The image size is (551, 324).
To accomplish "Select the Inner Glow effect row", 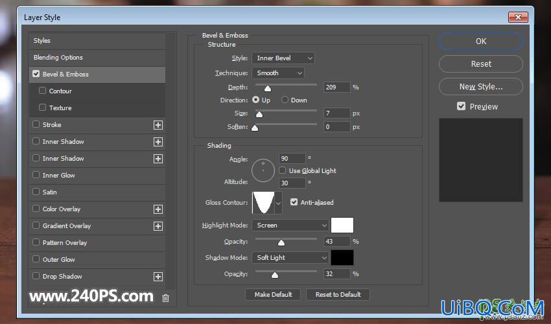I will tap(97, 176).
